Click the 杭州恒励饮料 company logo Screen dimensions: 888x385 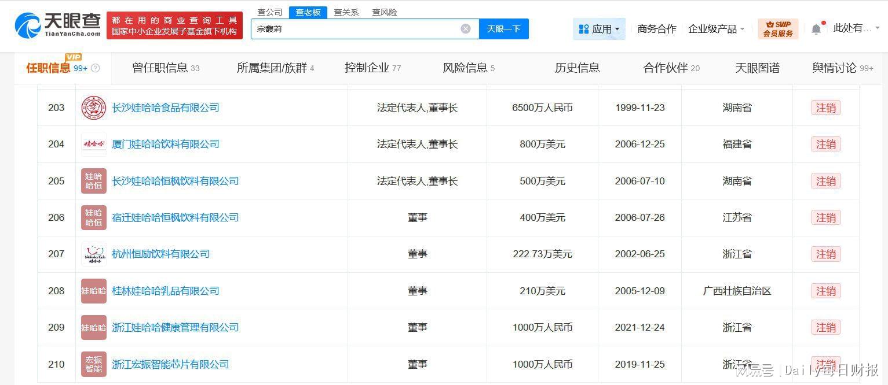pos(93,254)
